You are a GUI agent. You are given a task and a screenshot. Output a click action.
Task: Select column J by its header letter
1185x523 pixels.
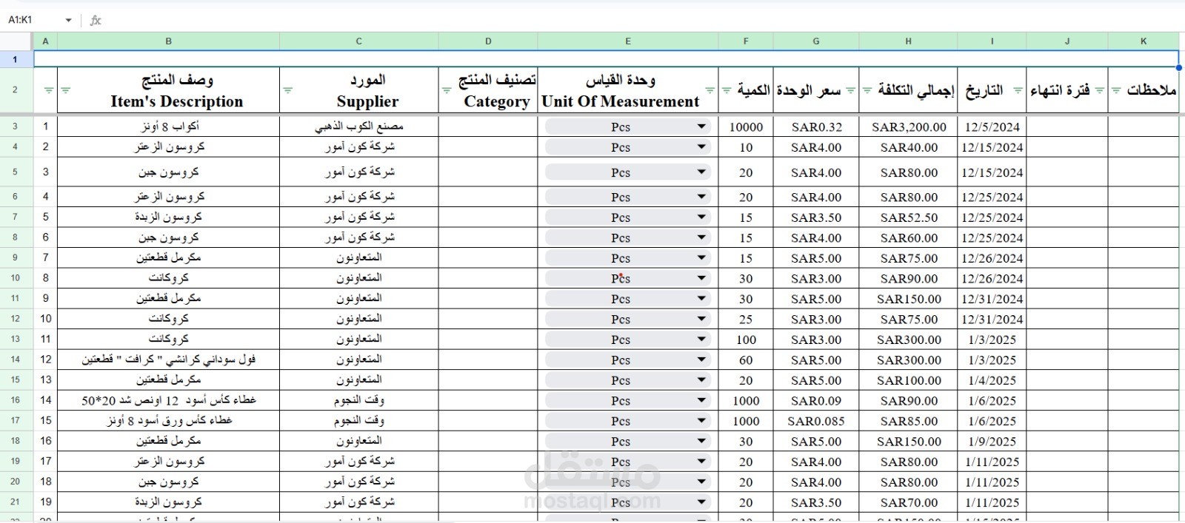pyautogui.click(x=1067, y=41)
